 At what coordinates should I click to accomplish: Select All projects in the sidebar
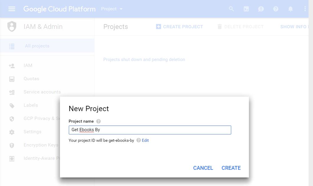pos(37,46)
